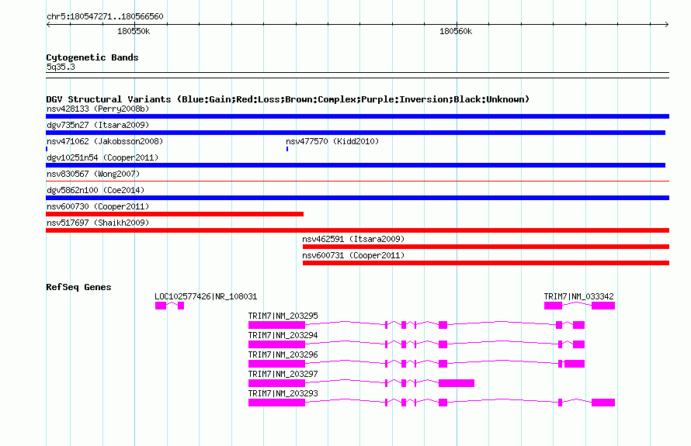Select the blue bar under dgv5862n100
Screen dimensions: 691x446
(357, 198)
